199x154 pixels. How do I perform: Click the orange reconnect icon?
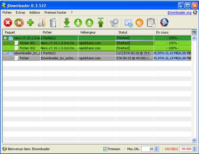pyautogui.click(x=139, y=23)
